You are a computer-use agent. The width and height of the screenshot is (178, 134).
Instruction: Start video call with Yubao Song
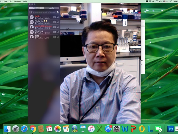click(54, 32)
